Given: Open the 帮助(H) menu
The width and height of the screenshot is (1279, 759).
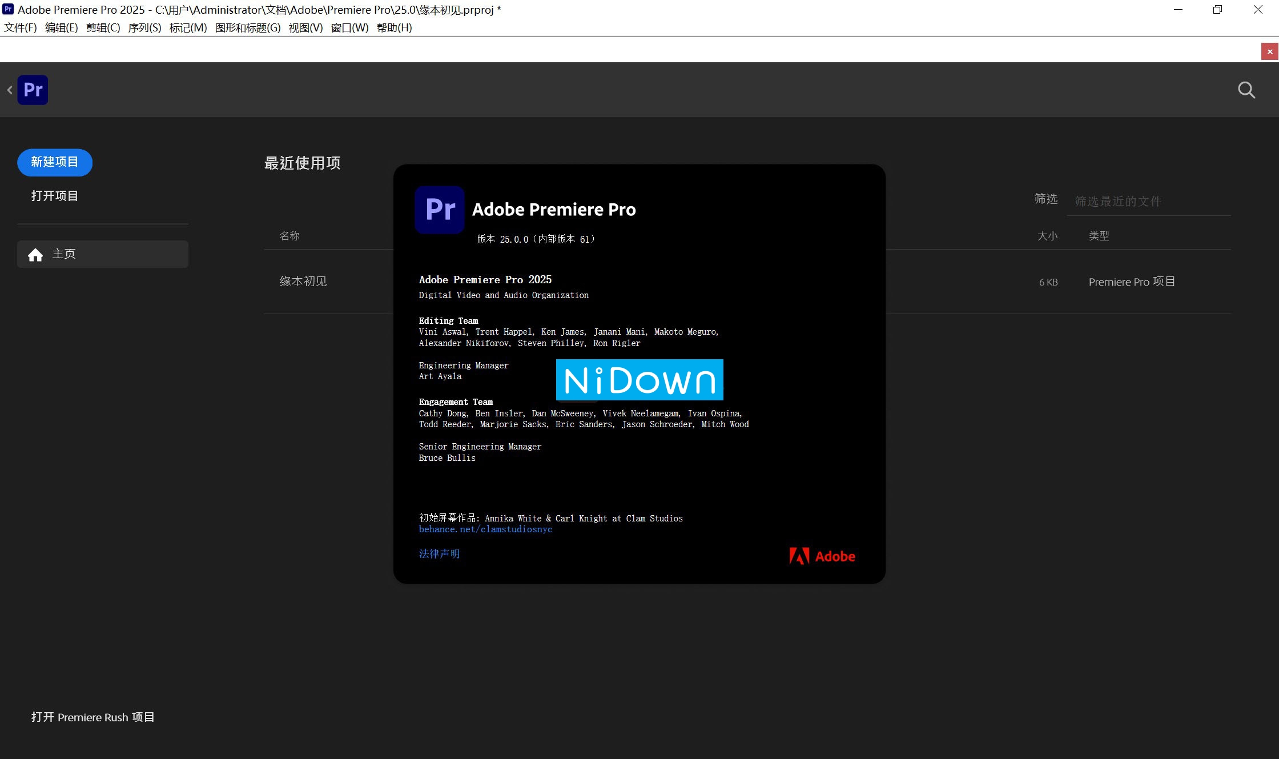Looking at the screenshot, I should (x=394, y=27).
